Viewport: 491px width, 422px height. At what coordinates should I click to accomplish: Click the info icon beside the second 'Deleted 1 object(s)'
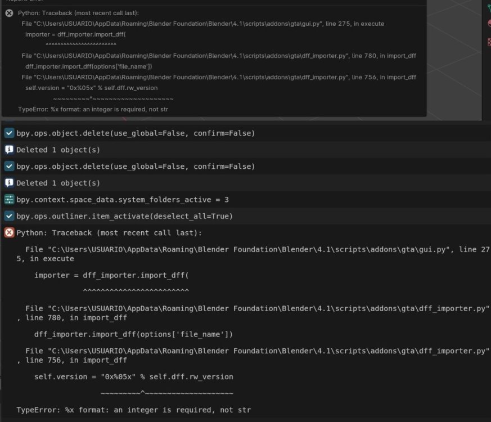click(9, 183)
